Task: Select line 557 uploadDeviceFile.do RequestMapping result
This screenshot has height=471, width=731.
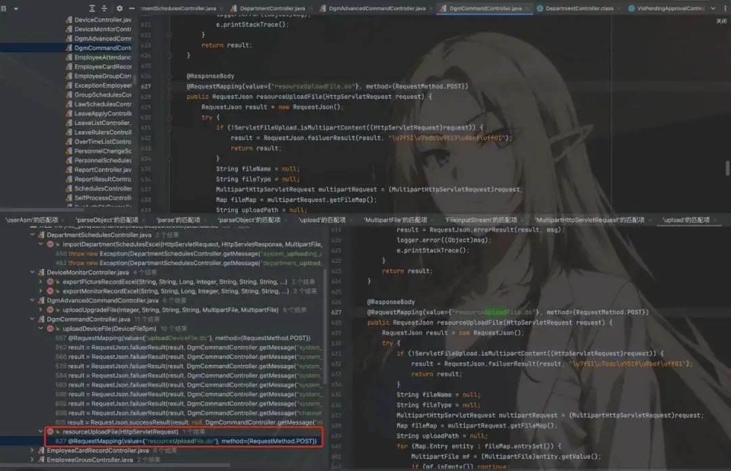Action: (x=183, y=338)
